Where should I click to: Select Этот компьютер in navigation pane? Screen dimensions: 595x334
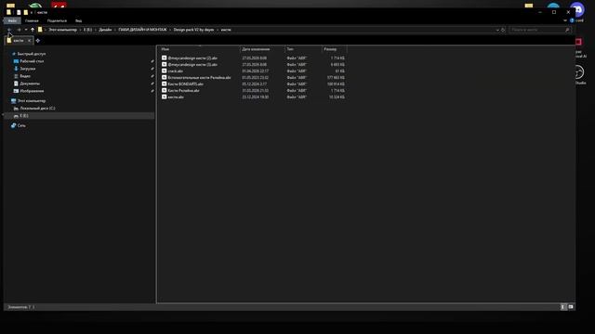[32, 101]
